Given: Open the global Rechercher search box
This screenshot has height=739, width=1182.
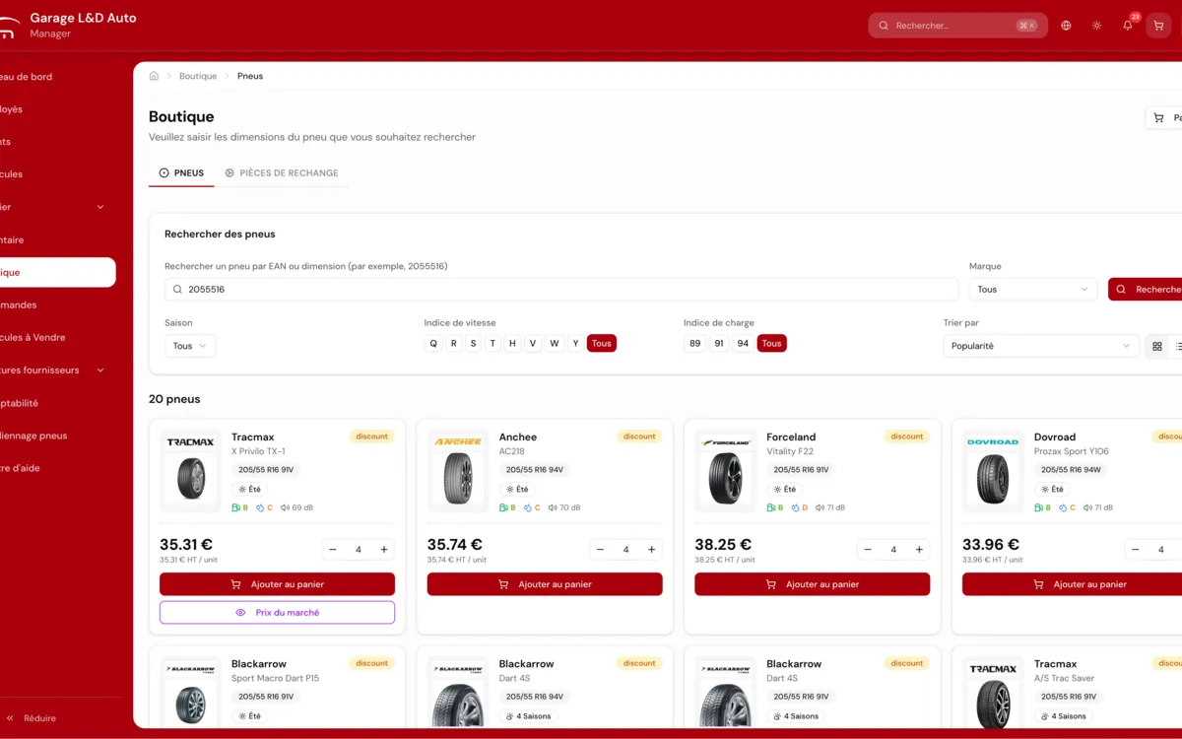Looking at the screenshot, I should (957, 26).
